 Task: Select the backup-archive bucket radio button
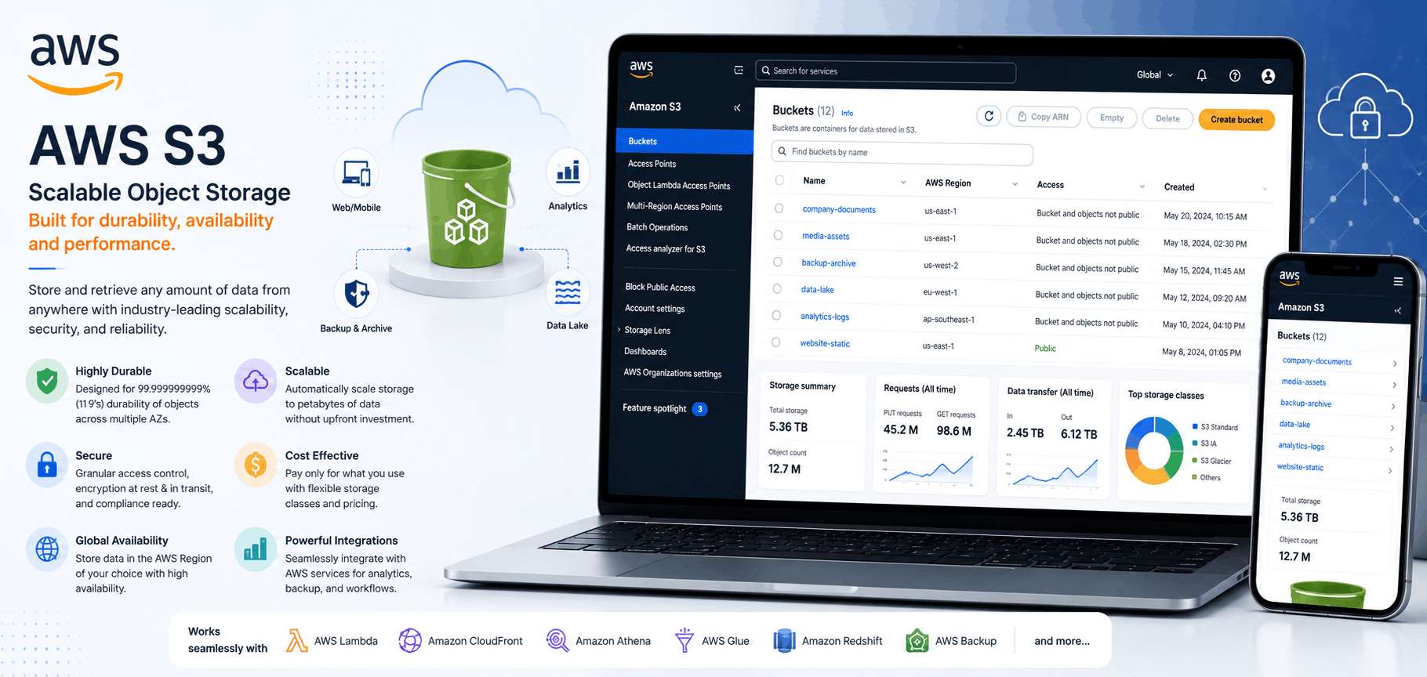(777, 262)
